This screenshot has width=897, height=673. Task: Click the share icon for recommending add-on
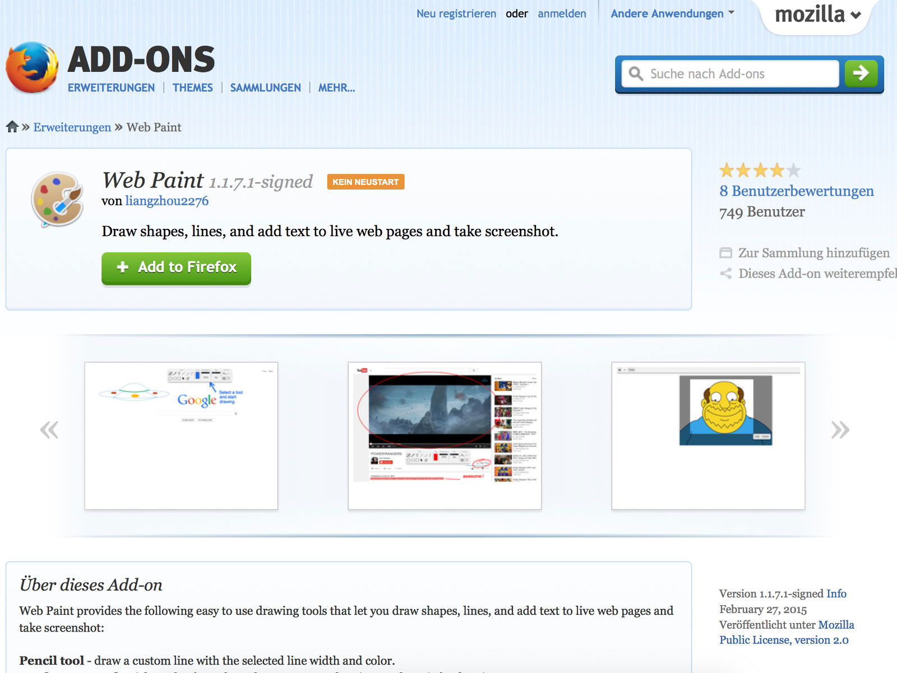[725, 274]
